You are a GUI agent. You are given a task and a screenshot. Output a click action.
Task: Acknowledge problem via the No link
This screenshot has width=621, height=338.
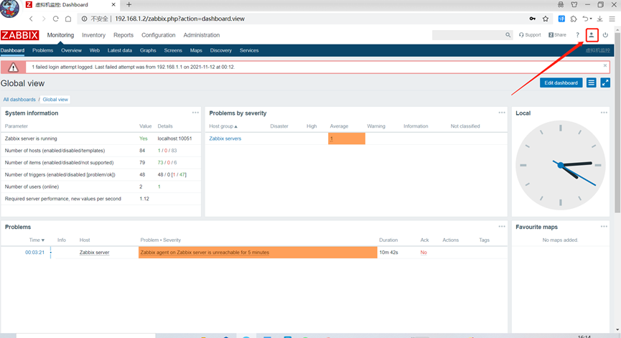[x=424, y=252]
